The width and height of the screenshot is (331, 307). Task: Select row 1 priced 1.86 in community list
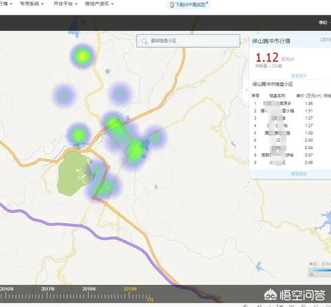click(x=290, y=104)
